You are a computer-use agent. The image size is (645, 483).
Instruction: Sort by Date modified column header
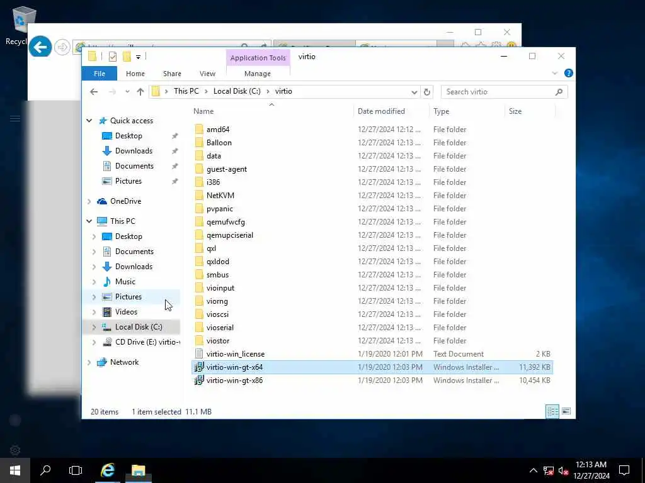(381, 111)
